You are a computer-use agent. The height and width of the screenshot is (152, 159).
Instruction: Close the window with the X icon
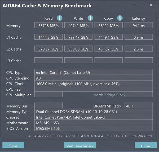(151, 5)
